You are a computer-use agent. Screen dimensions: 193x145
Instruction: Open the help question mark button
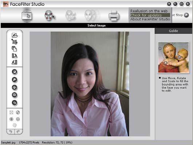pos(169,4)
